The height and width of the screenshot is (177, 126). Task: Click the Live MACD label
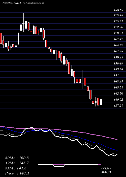tap(106, 170)
